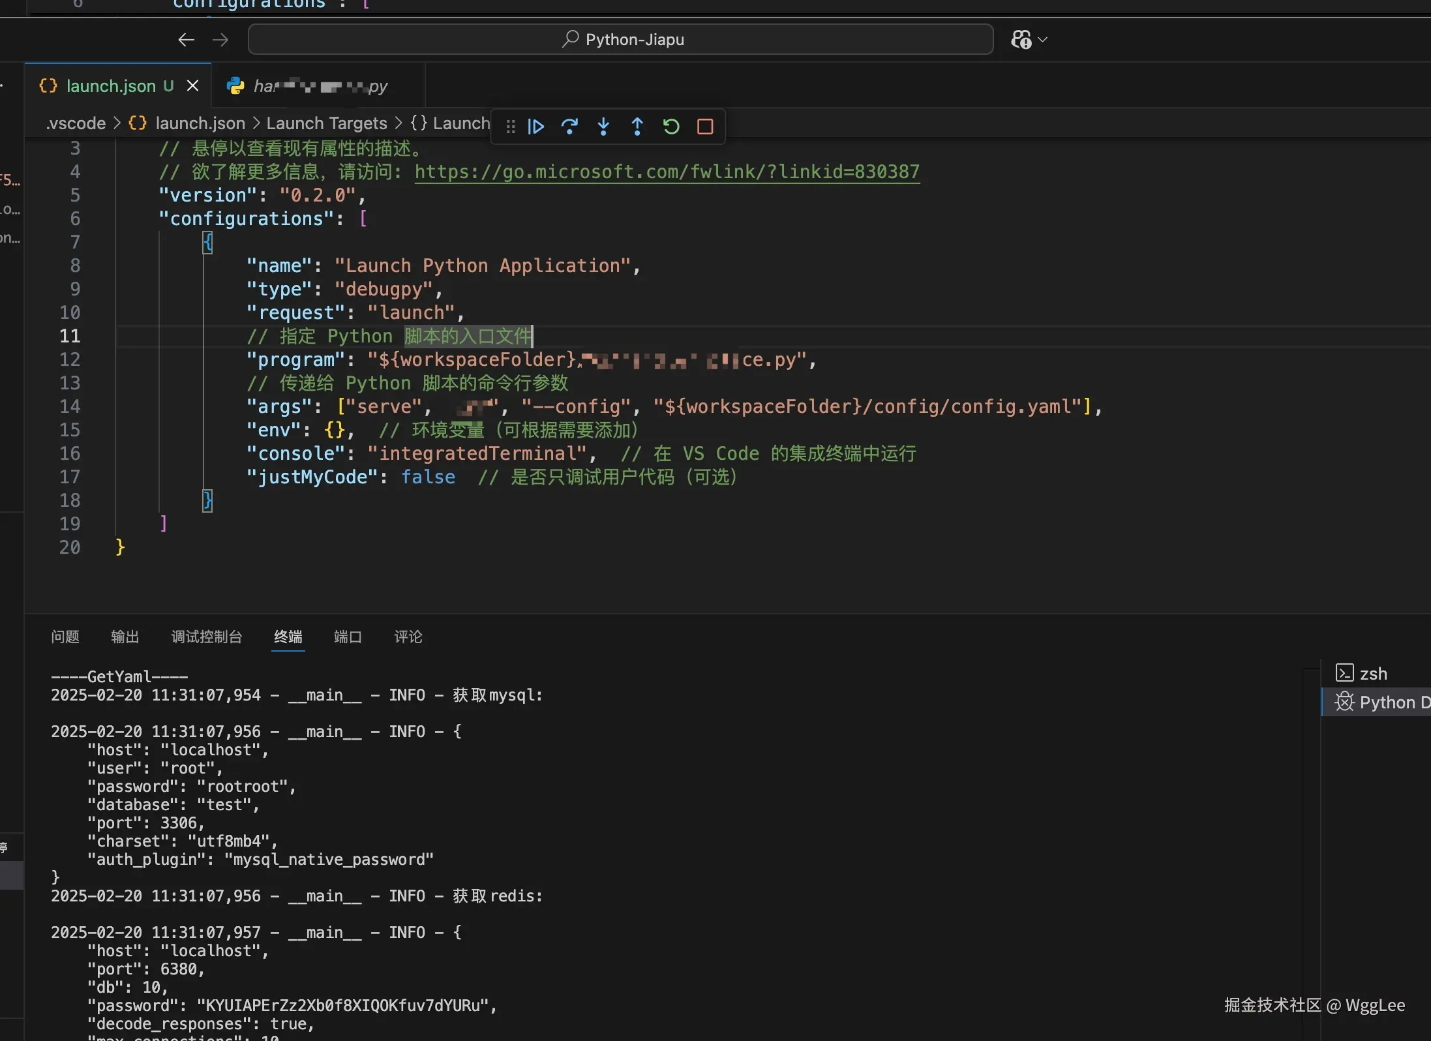Go back with the left arrow
This screenshot has width=1431, height=1041.
tap(186, 40)
